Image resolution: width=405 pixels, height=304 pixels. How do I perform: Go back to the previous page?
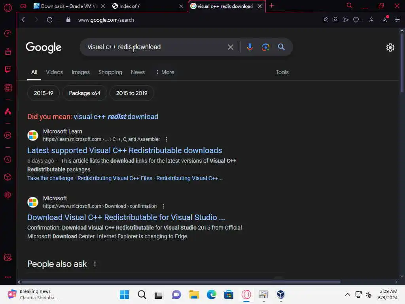23,20
